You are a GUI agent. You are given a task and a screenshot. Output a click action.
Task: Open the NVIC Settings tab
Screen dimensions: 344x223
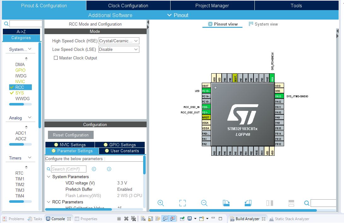tap(70, 145)
